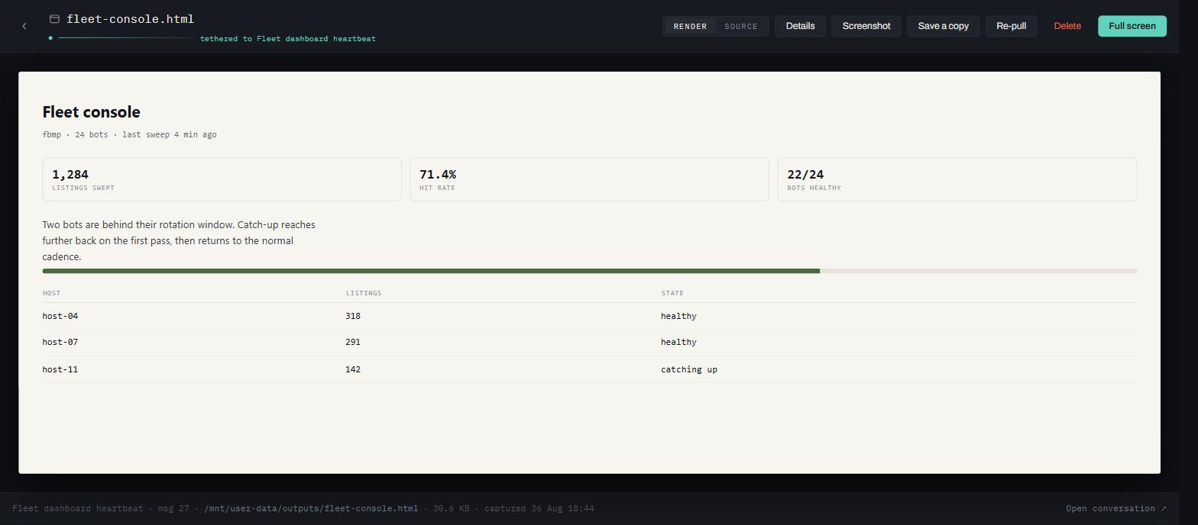Click the 'catching up' state of host-11
Viewport: 1198px width, 525px height.
click(x=689, y=369)
